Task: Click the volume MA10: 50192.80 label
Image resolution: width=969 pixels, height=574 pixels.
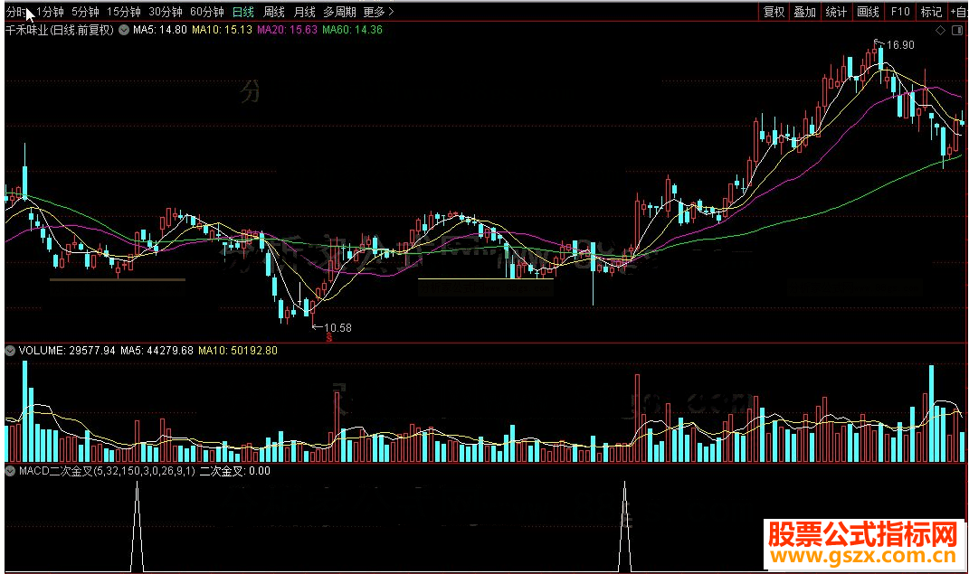Action: [x=238, y=351]
